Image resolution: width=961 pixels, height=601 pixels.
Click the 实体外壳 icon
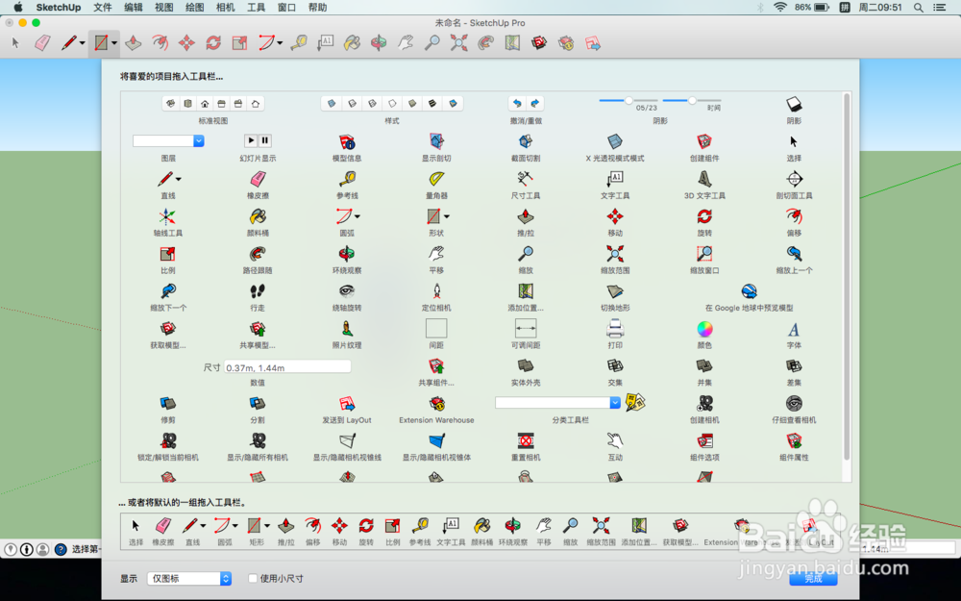tap(526, 366)
